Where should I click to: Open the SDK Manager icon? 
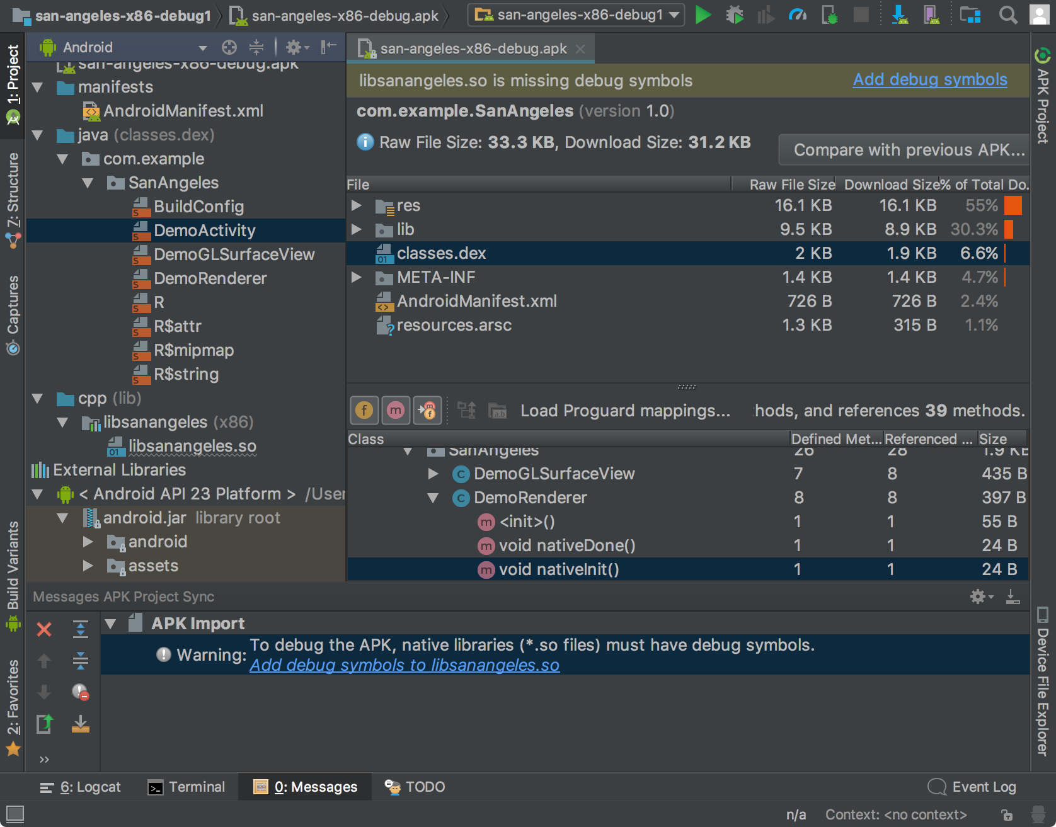pos(900,15)
